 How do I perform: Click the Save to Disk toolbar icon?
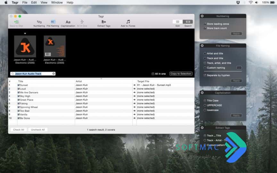coord(16,22)
